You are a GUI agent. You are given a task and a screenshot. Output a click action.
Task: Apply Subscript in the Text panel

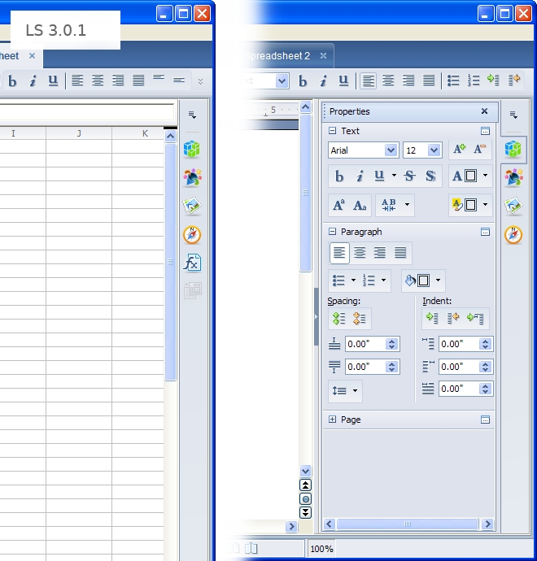click(360, 205)
